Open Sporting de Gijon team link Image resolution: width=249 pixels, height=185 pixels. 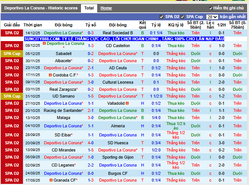coord(118,157)
